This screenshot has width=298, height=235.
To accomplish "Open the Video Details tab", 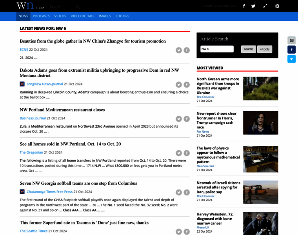I will coord(82,16).
